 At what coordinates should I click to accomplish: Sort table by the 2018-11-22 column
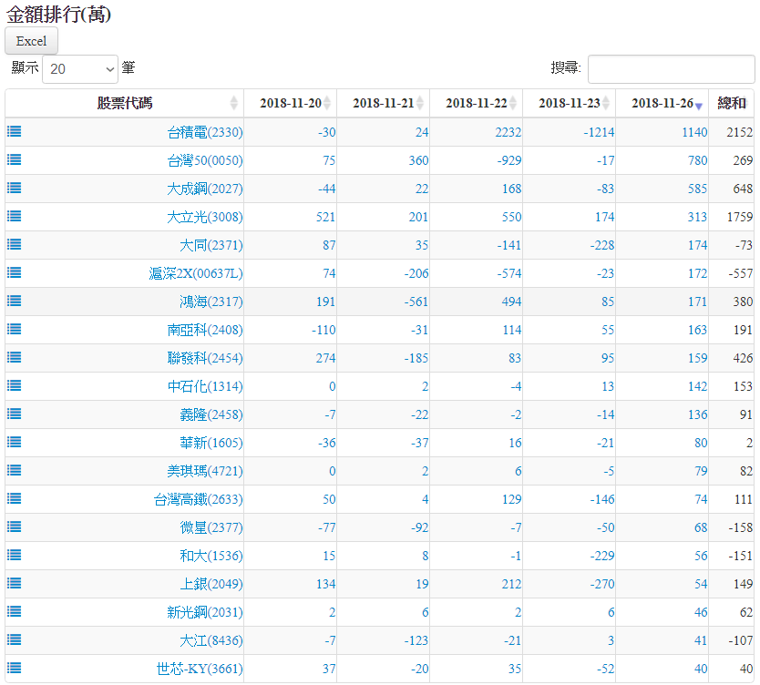point(476,103)
